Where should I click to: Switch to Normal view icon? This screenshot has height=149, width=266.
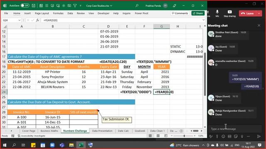(150, 136)
